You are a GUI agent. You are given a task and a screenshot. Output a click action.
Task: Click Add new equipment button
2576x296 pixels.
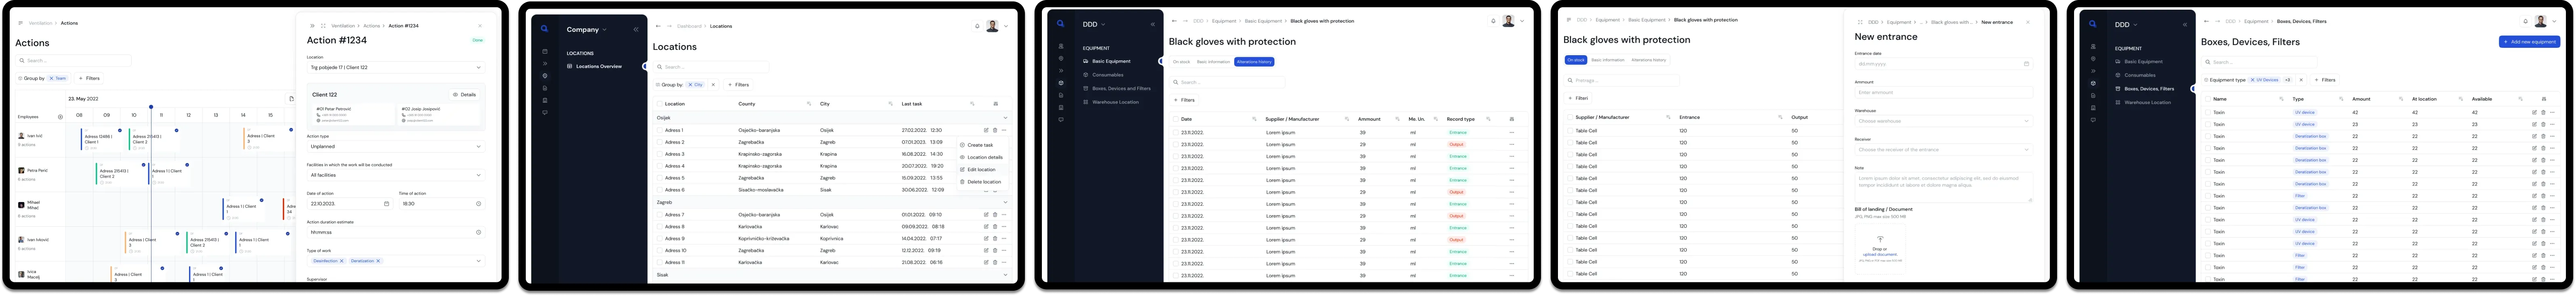[2529, 42]
